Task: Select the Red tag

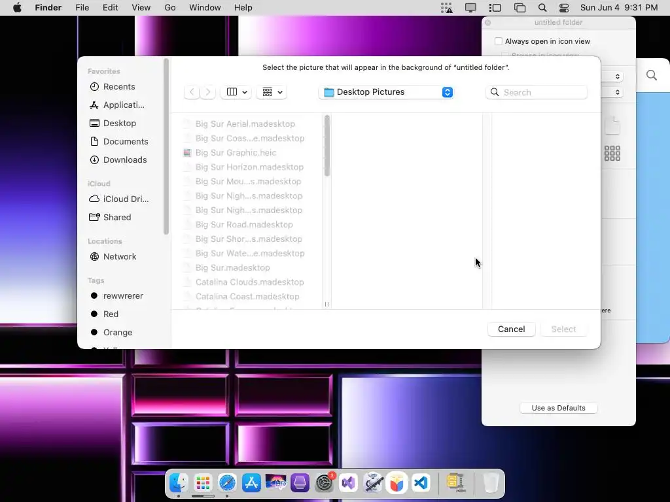Action: pos(104,314)
